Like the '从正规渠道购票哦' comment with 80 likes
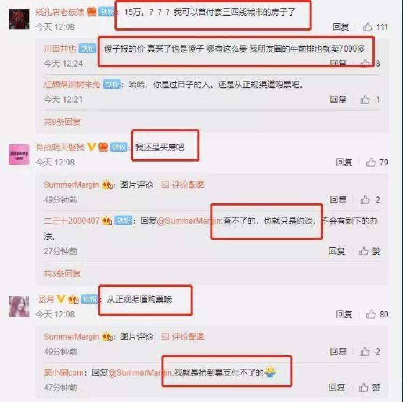403x402 pixels. (x=371, y=314)
